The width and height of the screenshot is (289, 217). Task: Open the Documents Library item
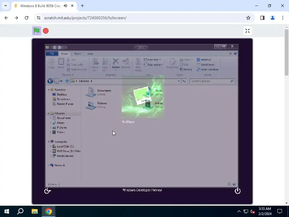pyautogui.click(x=98, y=92)
